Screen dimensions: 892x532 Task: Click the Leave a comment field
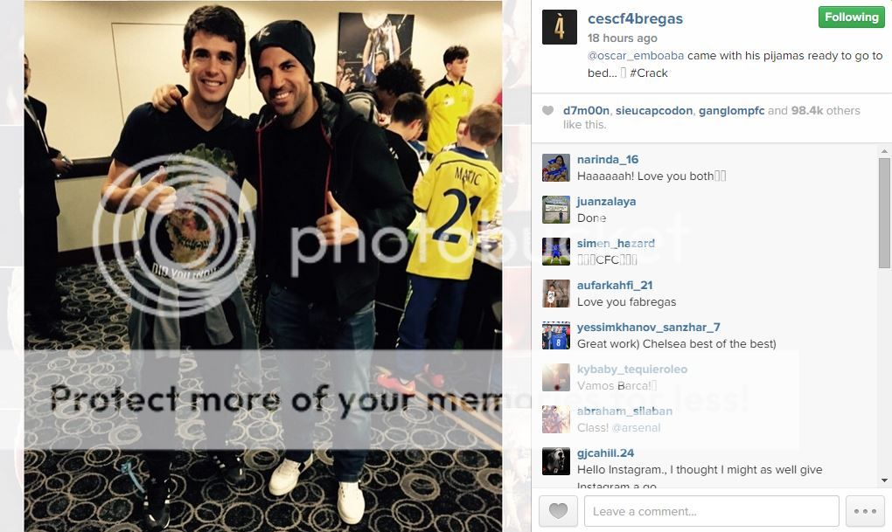click(x=711, y=511)
